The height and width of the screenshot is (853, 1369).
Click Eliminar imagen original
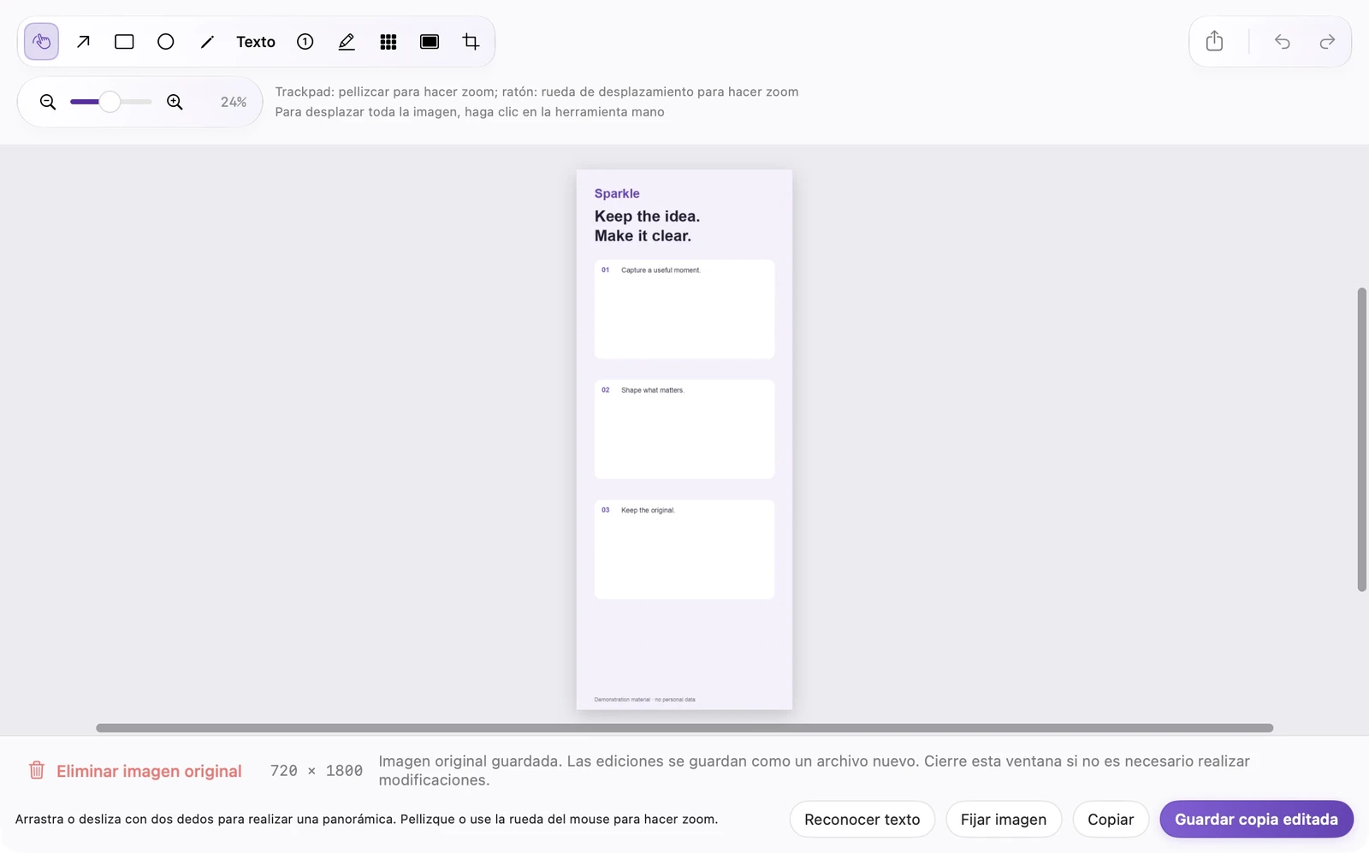(135, 771)
